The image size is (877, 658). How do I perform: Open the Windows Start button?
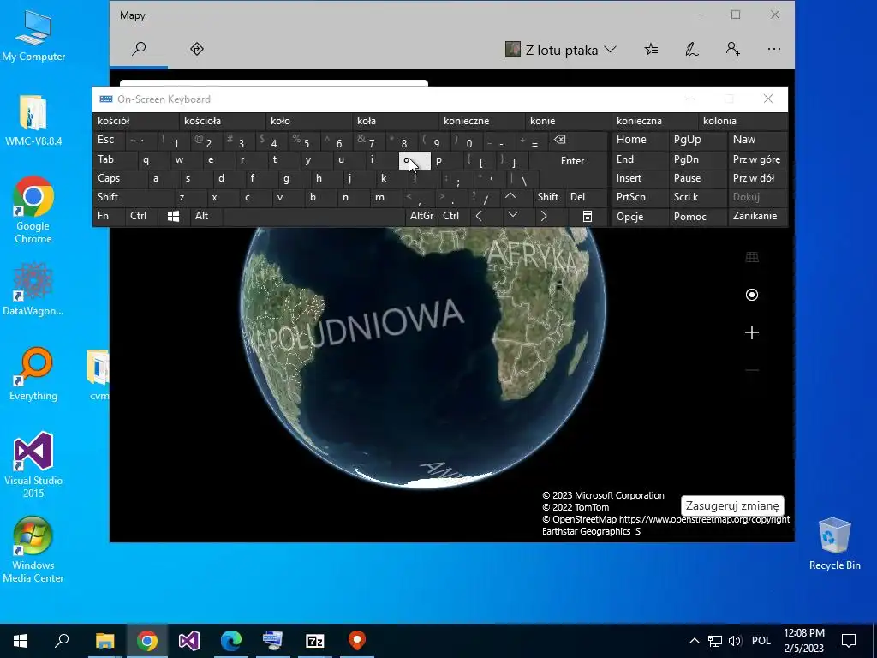tap(21, 641)
